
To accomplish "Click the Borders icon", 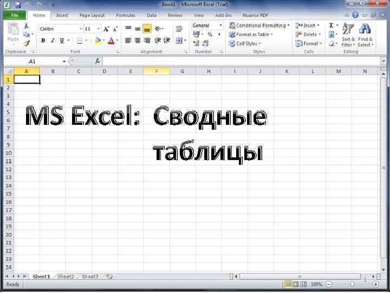I will click(80, 41).
